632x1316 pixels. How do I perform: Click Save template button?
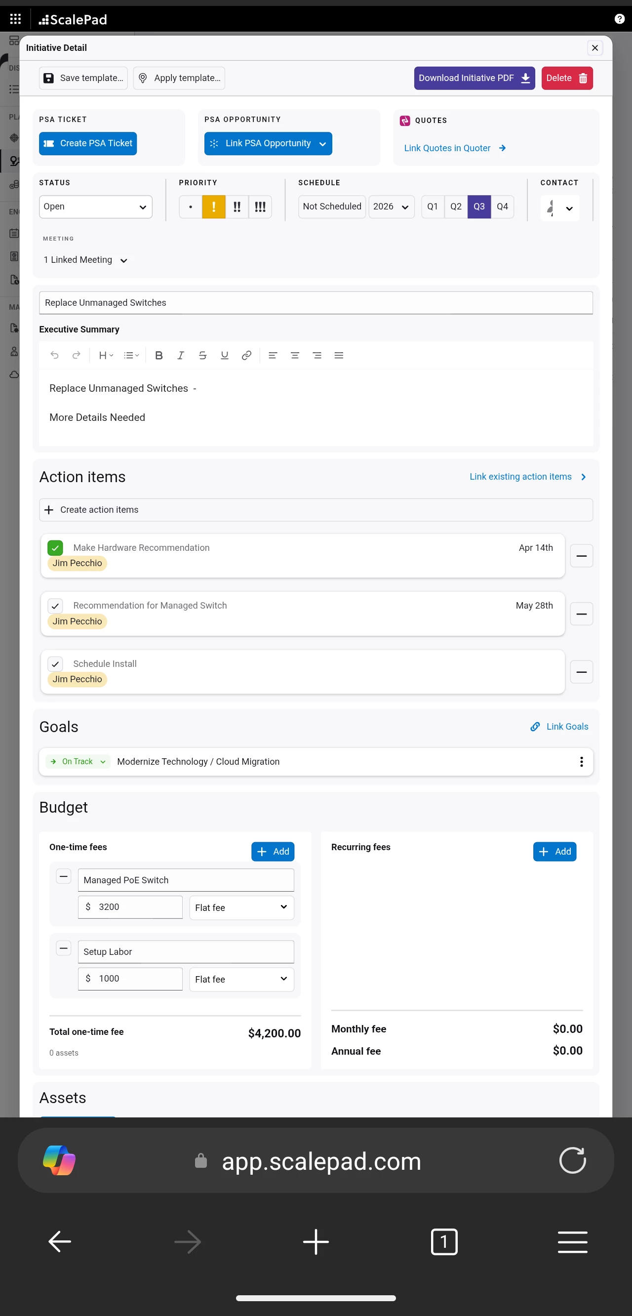pos(83,78)
